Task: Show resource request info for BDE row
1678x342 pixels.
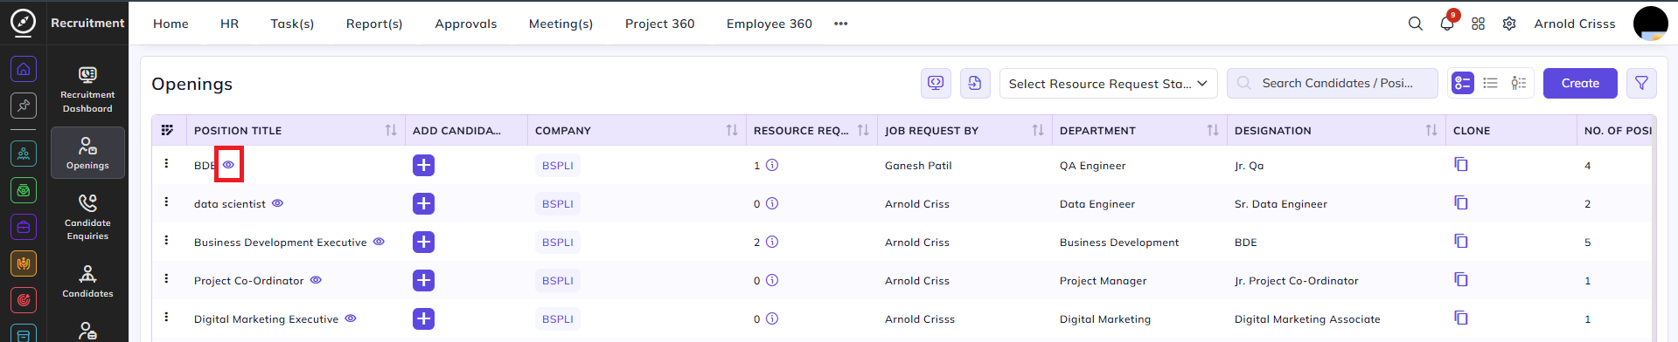Action: pyautogui.click(x=772, y=165)
